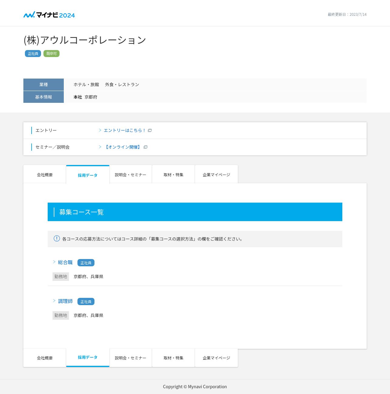Viewport: 390px width, 394px height.
Task: Click the 基本情報 header cell
Action: click(x=43, y=97)
